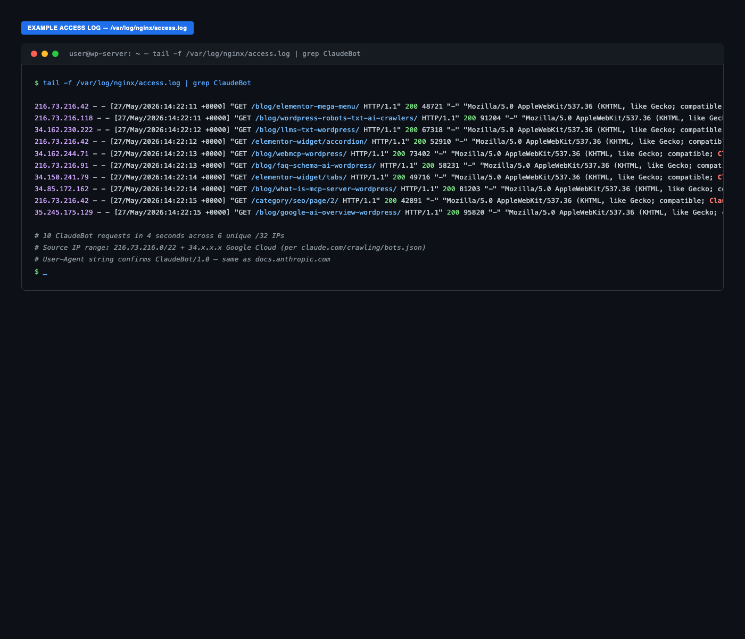Click comment line starting Source IP range

(230, 248)
